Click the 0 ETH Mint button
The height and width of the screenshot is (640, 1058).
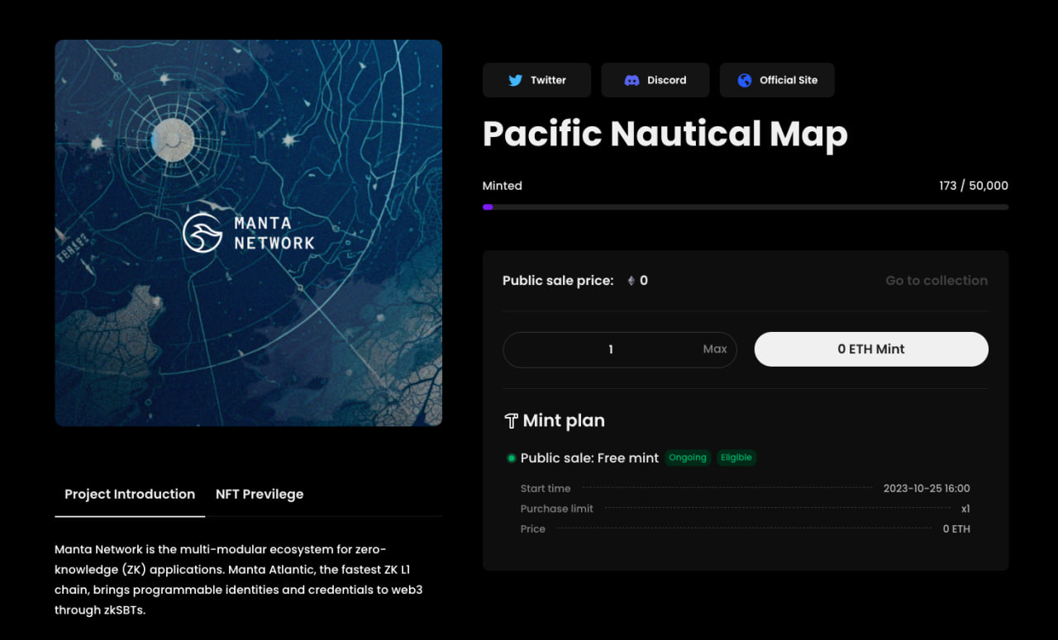coord(871,349)
